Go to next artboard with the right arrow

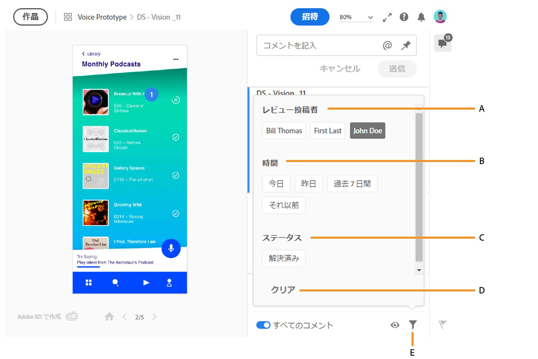point(155,316)
